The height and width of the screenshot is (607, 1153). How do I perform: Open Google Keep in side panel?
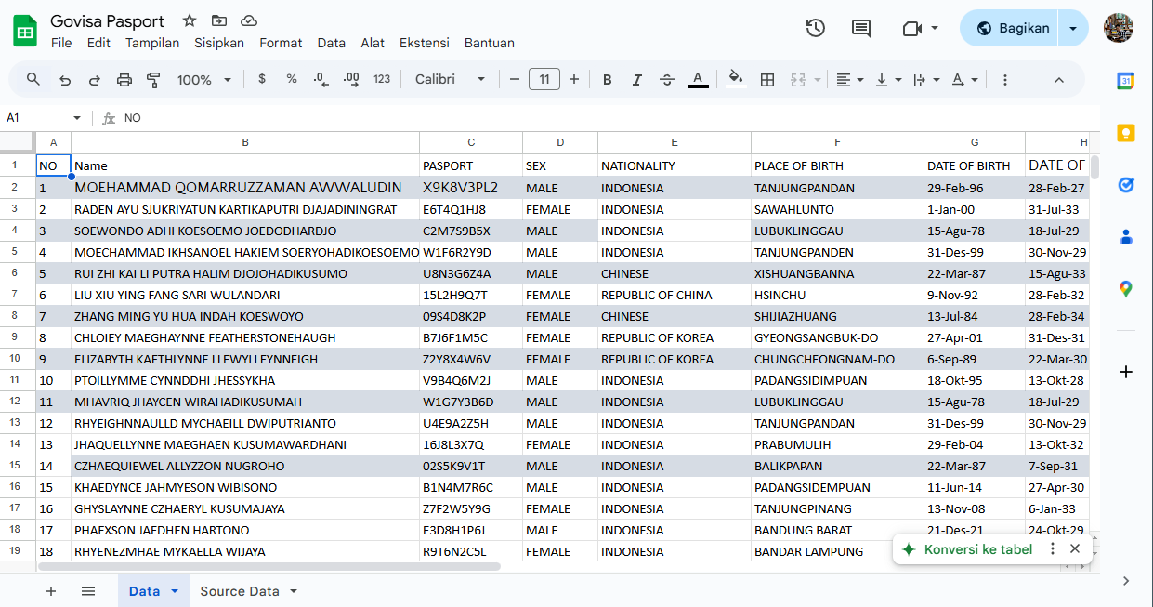[1126, 133]
